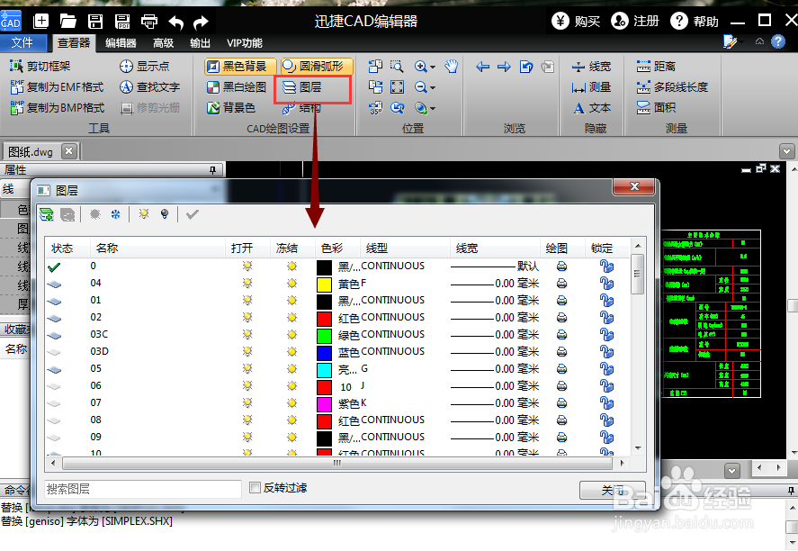Undo the last action

[175, 22]
